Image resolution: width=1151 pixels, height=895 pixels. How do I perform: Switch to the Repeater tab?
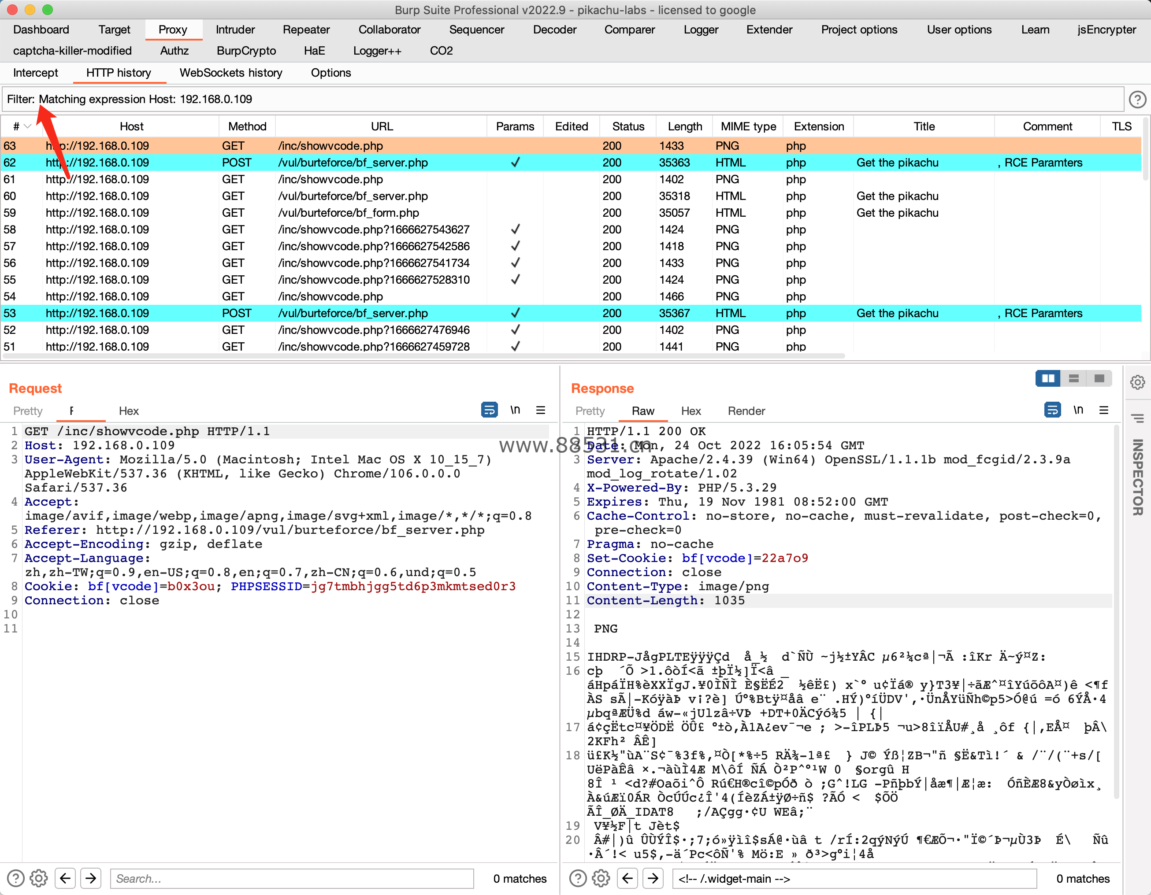click(x=306, y=30)
